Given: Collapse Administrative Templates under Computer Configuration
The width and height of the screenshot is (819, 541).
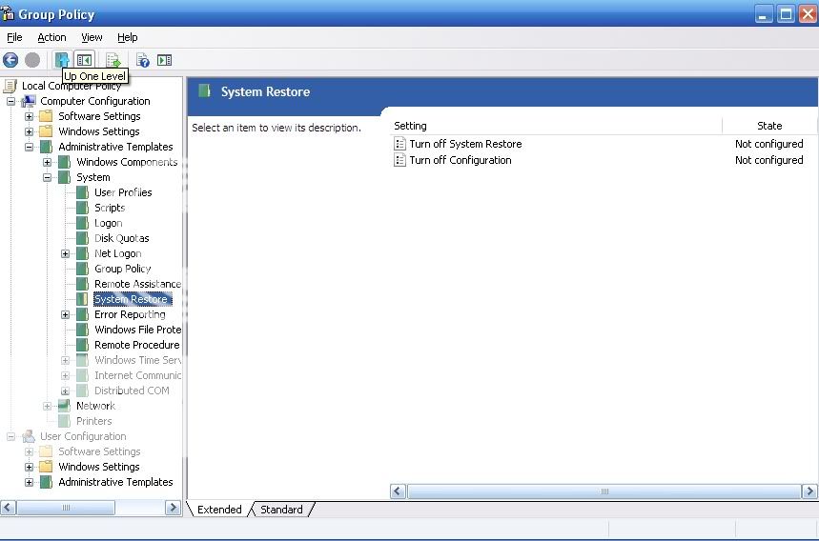Looking at the screenshot, I should click(30, 147).
